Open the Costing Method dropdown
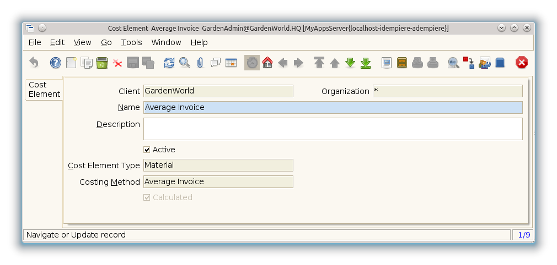The height and width of the screenshot is (265, 557). click(x=218, y=181)
